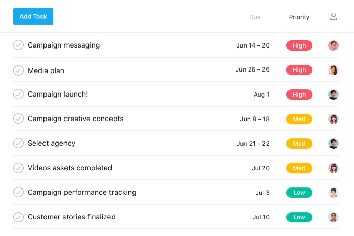Change Low priority on Campaign performance tracking
The height and width of the screenshot is (236, 354).
click(299, 193)
